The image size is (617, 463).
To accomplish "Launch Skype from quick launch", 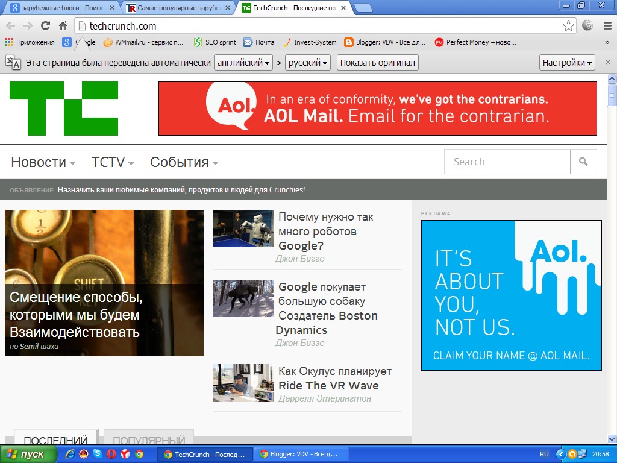I will point(97,454).
